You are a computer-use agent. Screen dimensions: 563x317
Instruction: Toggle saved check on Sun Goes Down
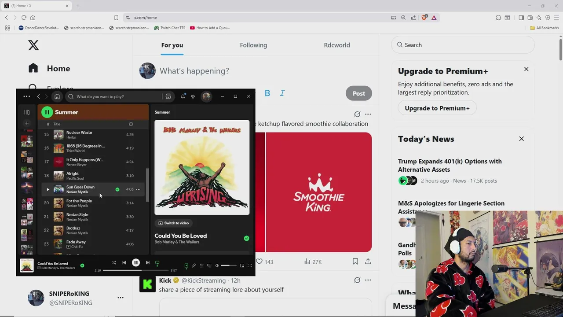pyautogui.click(x=117, y=189)
